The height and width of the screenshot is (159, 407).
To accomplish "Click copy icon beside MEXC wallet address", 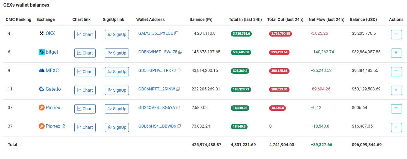I will [179, 71].
